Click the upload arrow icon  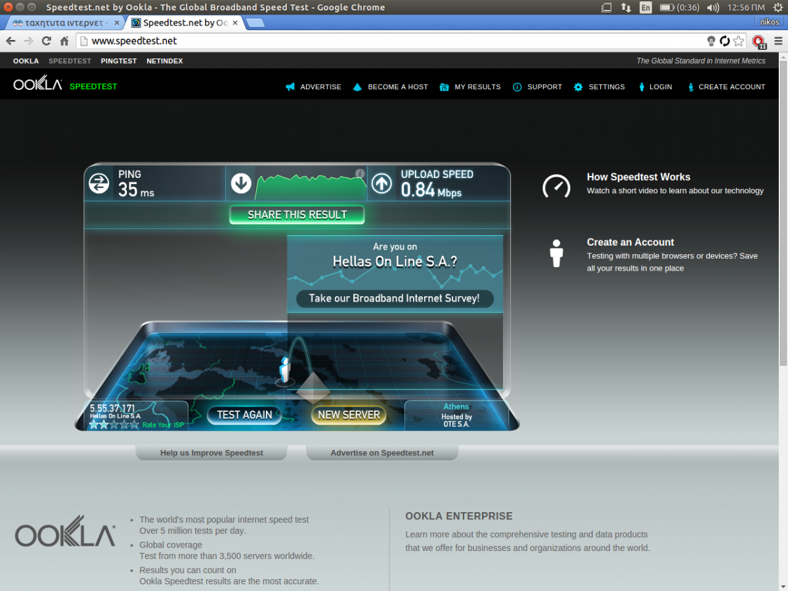point(382,183)
